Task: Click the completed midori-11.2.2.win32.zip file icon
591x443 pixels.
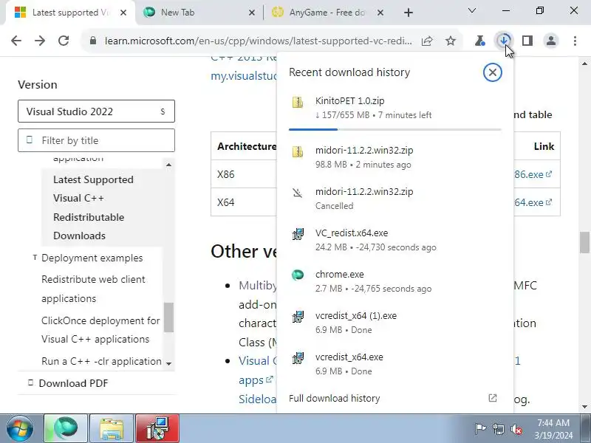Action: click(x=298, y=151)
